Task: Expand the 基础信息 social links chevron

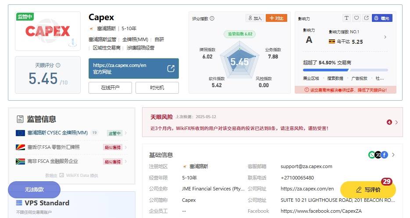Action: point(393,155)
